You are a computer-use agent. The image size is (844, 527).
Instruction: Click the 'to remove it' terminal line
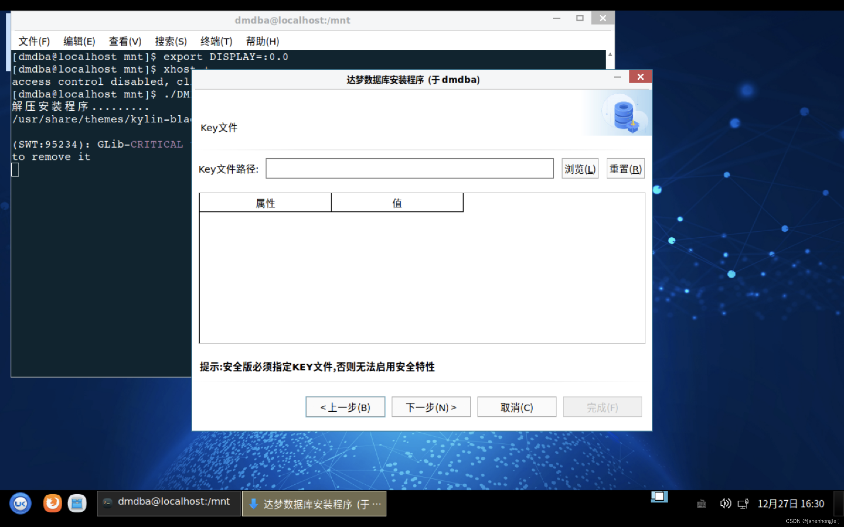[x=51, y=157]
